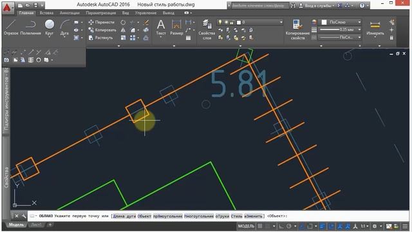Image resolution: width=412 pixels, height=232 pixels.
Task: Click the erase tool icon
Action: click(x=146, y=23)
